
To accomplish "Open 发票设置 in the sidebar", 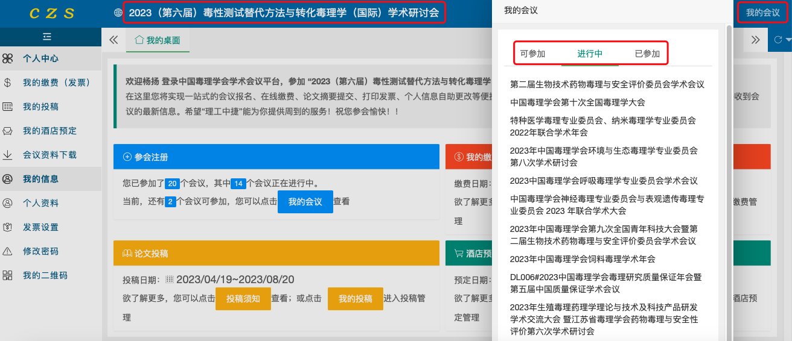I will (x=40, y=227).
